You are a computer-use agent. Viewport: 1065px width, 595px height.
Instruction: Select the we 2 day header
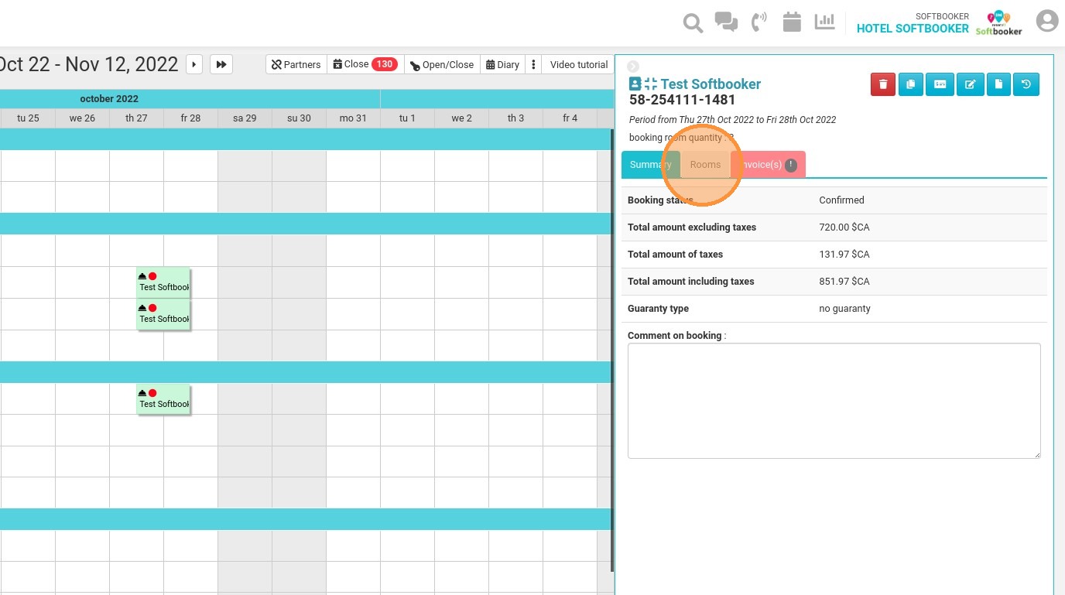tap(461, 118)
